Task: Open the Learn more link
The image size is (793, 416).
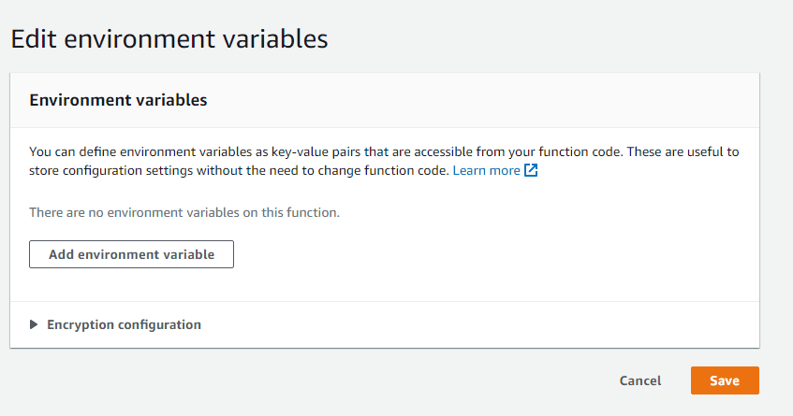Action: [487, 171]
